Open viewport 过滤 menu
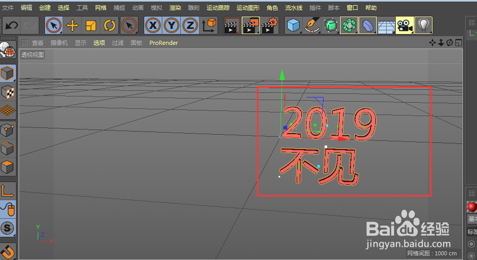 [x=118, y=43]
